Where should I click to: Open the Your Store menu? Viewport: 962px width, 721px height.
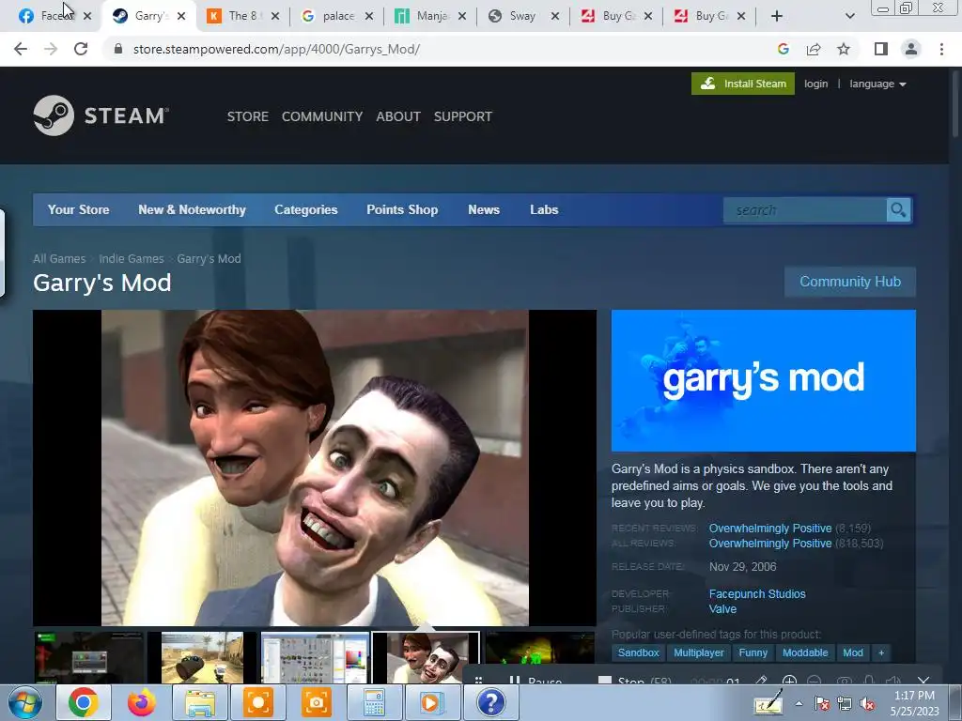click(79, 209)
